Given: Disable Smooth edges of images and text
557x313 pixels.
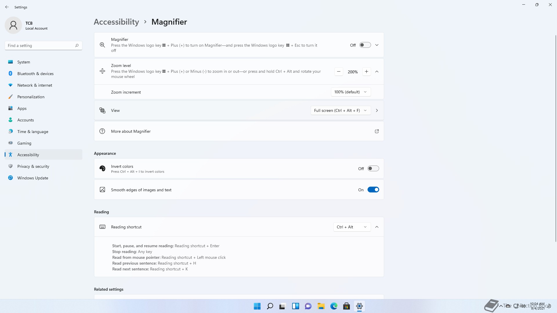Looking at the screenshot, I should [373, 190].
